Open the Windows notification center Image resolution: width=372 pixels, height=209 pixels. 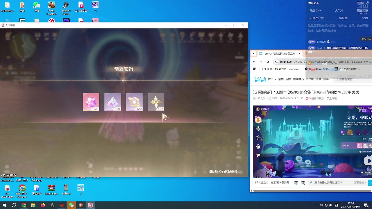click(366, 205)
